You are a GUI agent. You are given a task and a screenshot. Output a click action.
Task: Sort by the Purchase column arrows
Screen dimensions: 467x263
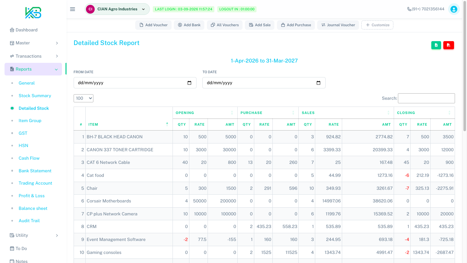(x=293, y=113)
